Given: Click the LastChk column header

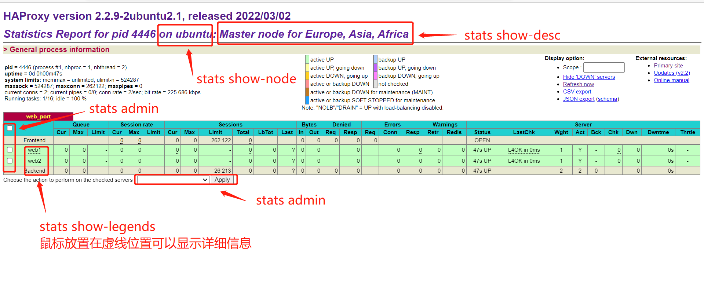Looking at the screenshot, I should 524,132.
